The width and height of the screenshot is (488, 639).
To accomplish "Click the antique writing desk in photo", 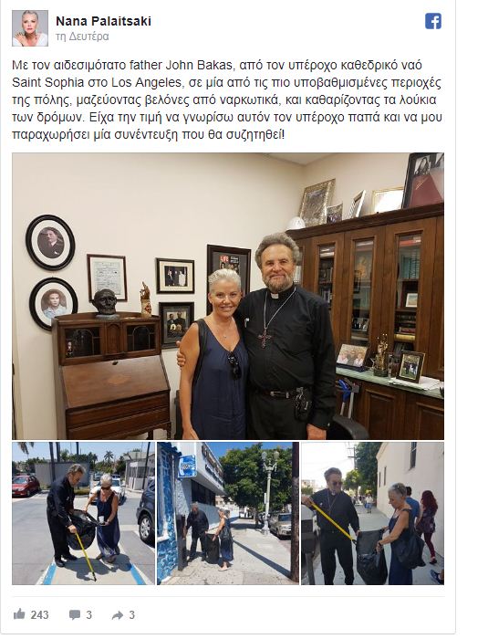I will click(110, 375).
